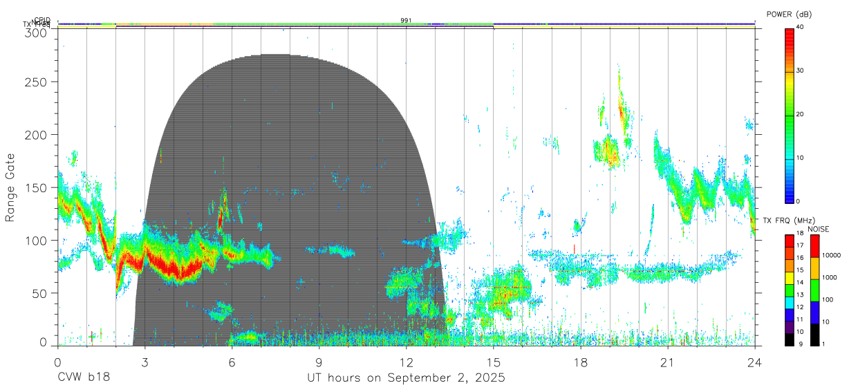Click the '20' value on the POWER scale
Image resolution: width=849 pixels, height=392 pixels.
[801, 115]
